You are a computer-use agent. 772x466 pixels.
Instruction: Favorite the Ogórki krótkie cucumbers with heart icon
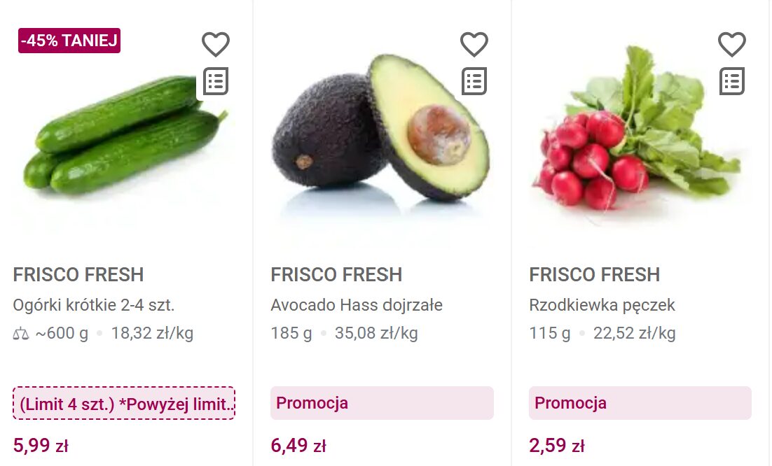[216, 45]
